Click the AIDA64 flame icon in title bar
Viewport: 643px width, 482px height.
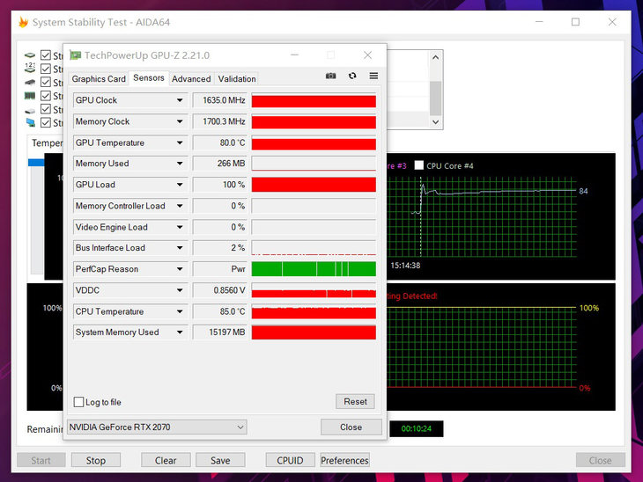coord(24,22)
